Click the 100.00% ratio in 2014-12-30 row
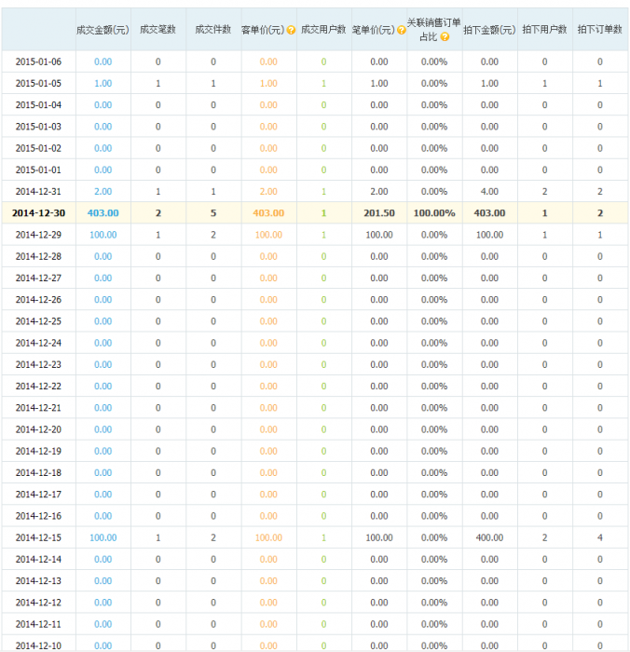Viewport: 630px width, 652px height. click(x=433, y=213)
